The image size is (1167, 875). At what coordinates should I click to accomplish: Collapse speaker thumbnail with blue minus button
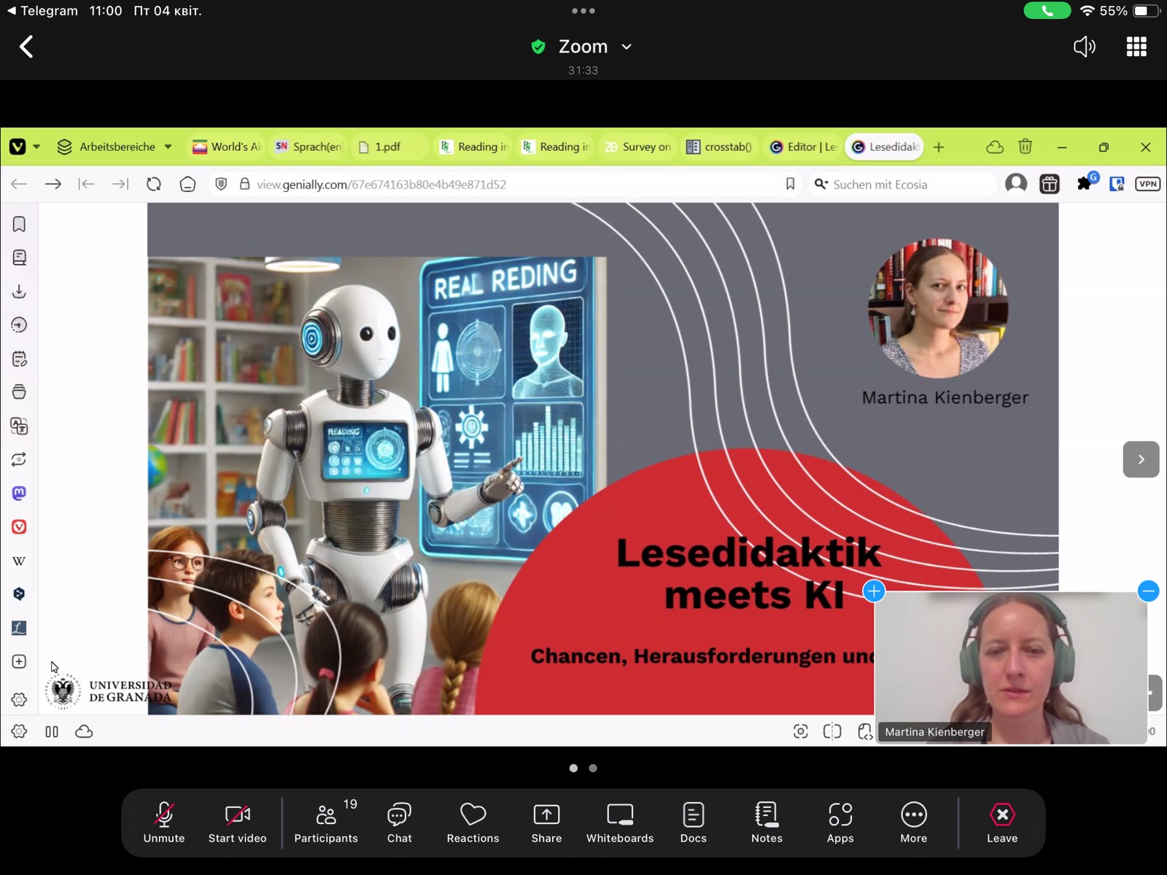[x=1148, y=591]
